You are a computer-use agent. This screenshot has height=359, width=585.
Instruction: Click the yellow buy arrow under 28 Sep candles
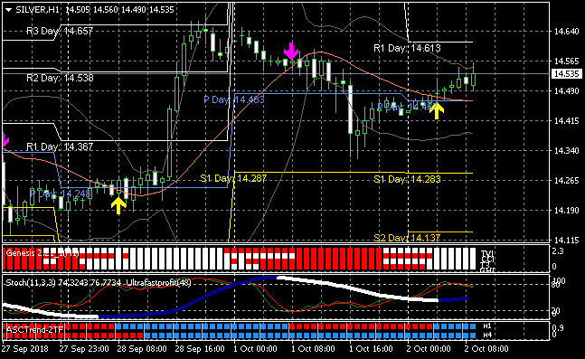(x=118, y=206)
